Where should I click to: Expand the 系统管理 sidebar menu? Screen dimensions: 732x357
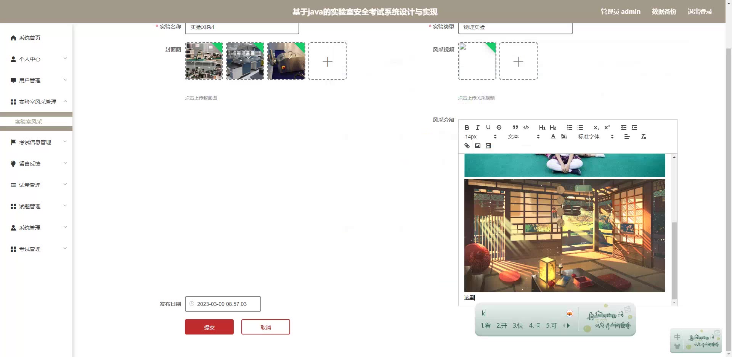coord(36,228)
